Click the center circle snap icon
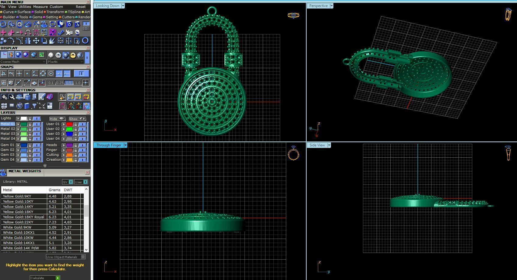Image resolution: width=517 pixels, height=280 pixels. pyautogui.click(x=51, y=73)
